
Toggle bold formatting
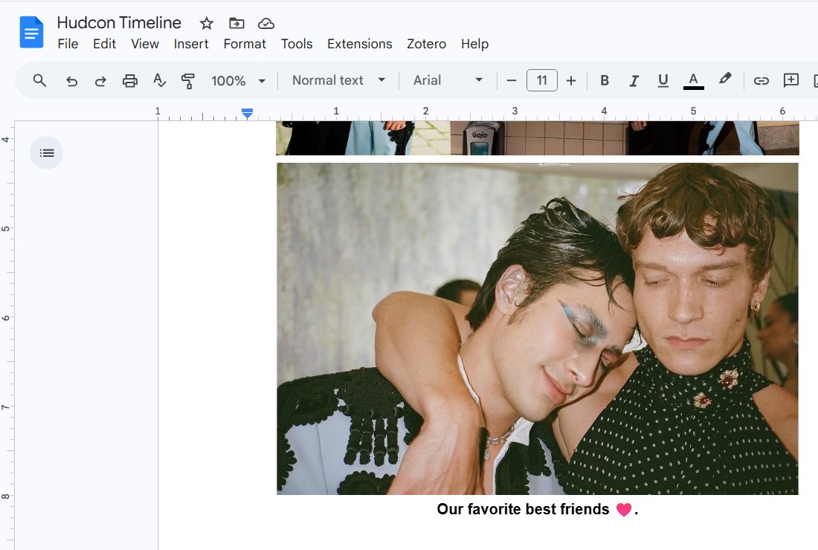pos(605,80)
